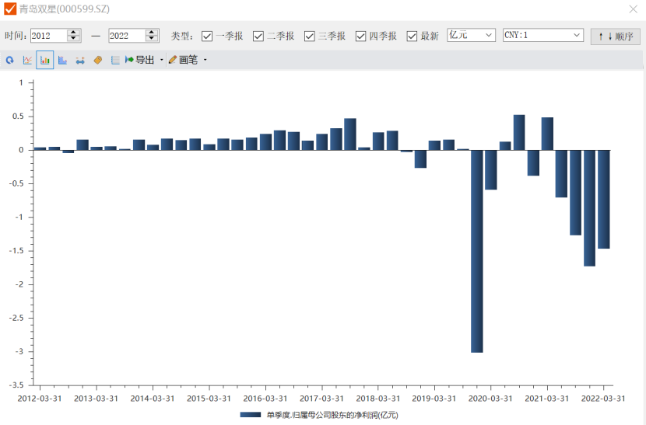Toggle data labels tag icon
The width and height of the screenshot is (646, 425).
pyautogui.click(x=97, y=60)
